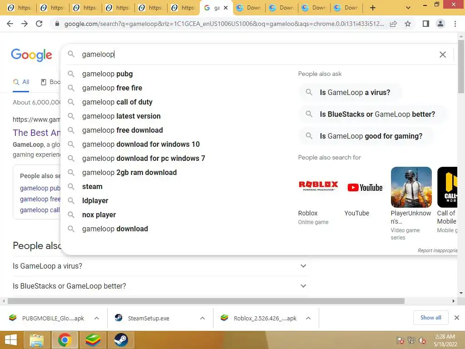Close the downloads bar
Image resolution: width=465 pixels, height=349 pixels.
pos(457,318)
